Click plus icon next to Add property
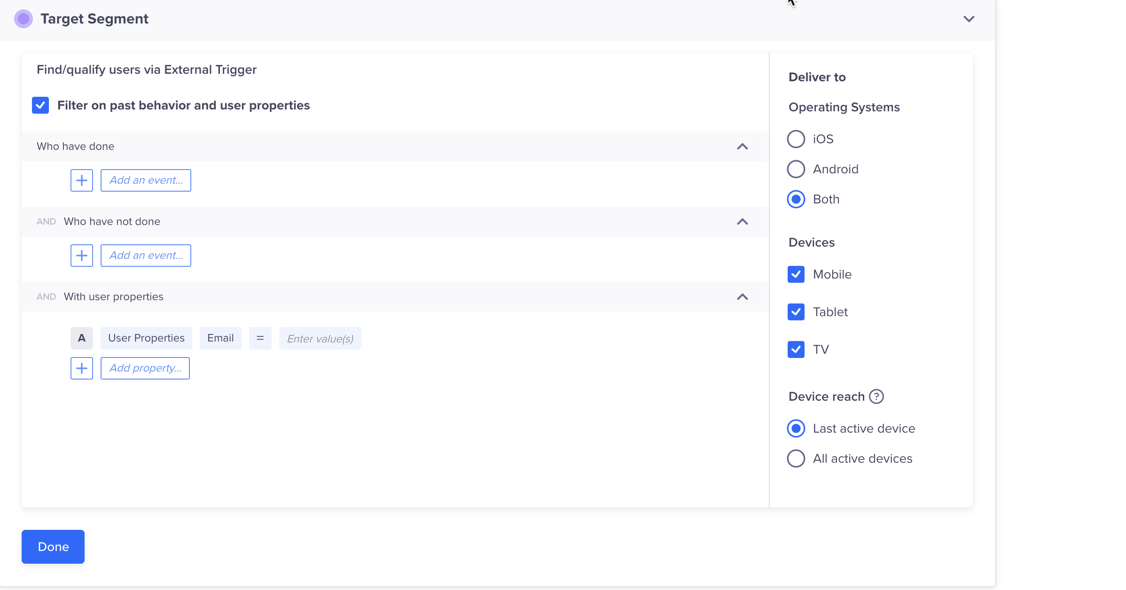This screenshot has width=1126, height=590. point(82,368)
